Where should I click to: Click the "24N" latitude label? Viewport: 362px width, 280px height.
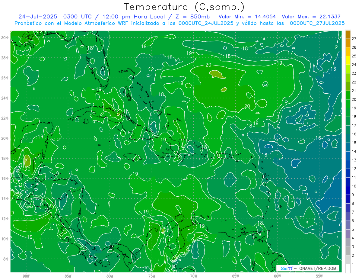5,98
